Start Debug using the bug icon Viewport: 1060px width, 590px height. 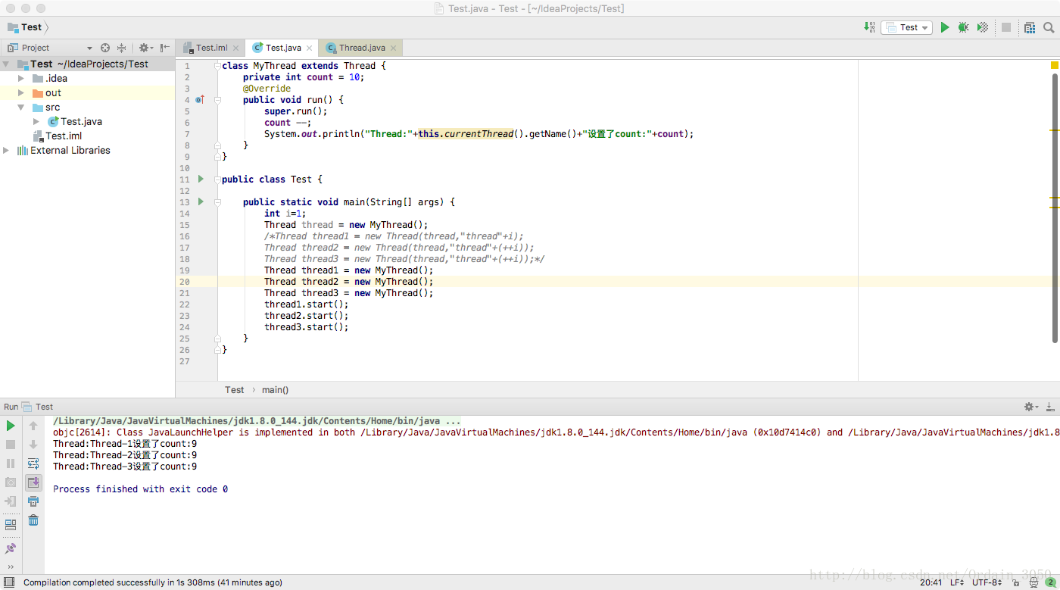[963, 27]
